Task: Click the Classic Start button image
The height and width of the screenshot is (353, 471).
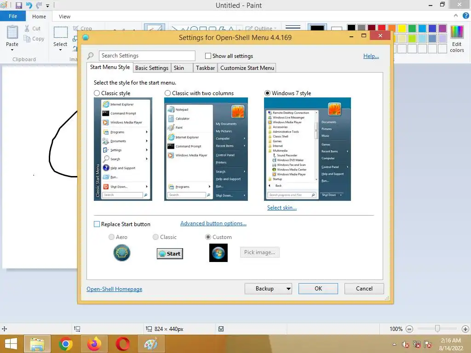Action: [x=170, y=254]
